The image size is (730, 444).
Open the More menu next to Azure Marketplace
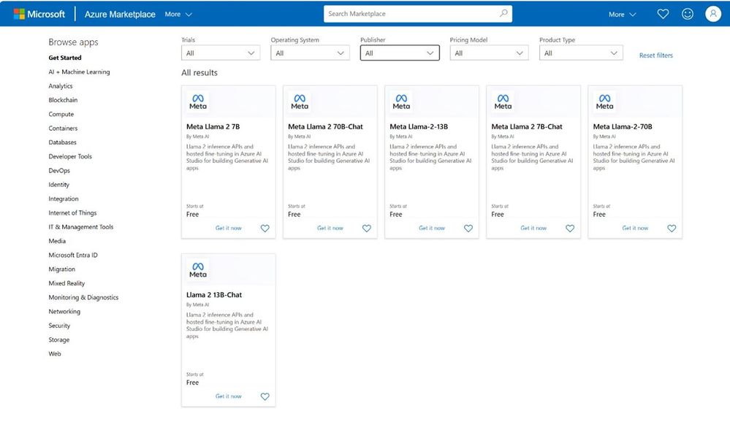tap(178, 15)
